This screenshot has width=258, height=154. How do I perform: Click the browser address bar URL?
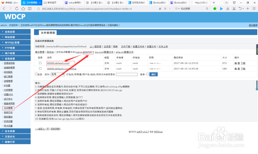click(x=87, y=9)
